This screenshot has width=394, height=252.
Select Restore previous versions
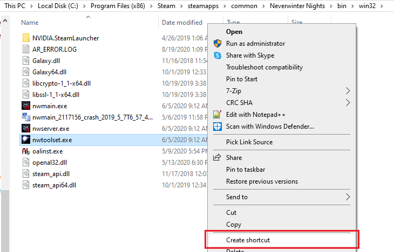[x=262, y=181]
